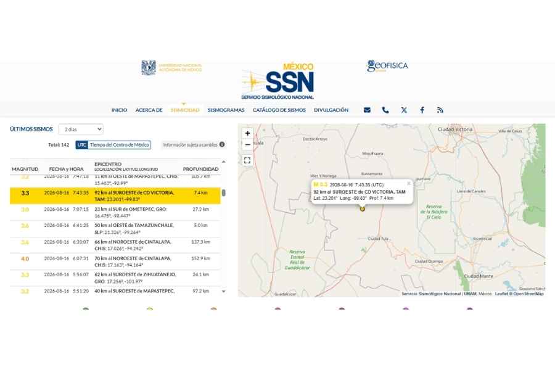
Task: Select the 4.0 magnitude CINTALAPA row
Action: click(x=115, y=261)
